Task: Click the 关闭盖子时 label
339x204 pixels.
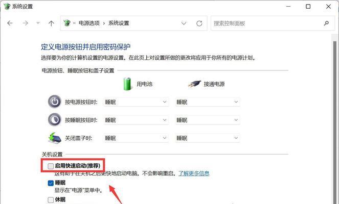Action: (x=78, y=138)
